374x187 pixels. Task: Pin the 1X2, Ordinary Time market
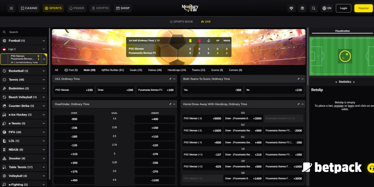tap(170, 79)
